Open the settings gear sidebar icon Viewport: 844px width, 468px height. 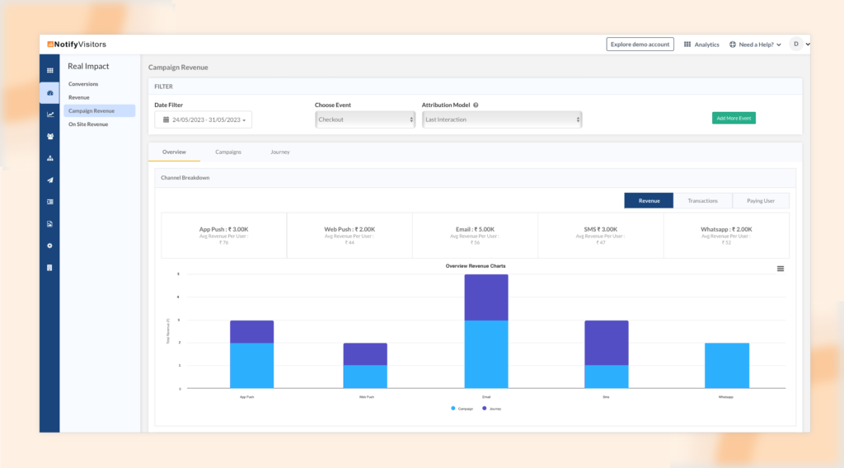[50, 246]
